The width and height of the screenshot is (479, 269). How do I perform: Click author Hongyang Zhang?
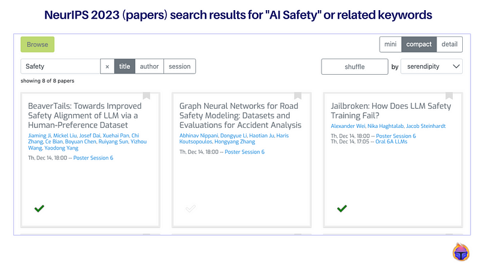coord(235,142)
